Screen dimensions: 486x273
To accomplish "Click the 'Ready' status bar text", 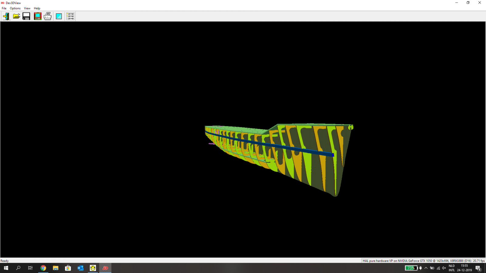I will [5, 261].
